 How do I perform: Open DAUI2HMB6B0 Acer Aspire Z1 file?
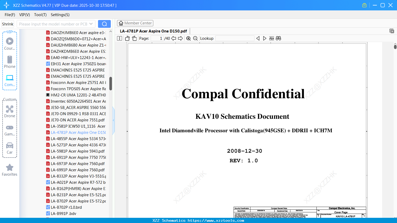point(76,45)
